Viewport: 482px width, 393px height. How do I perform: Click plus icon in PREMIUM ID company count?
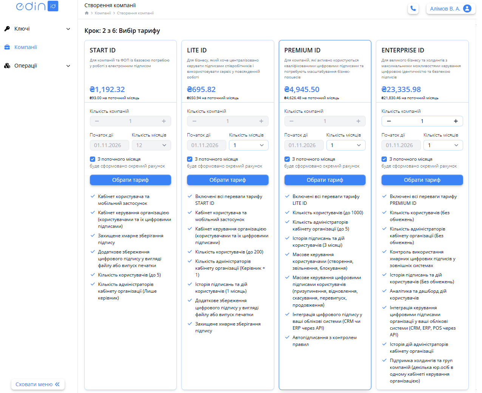358,121
